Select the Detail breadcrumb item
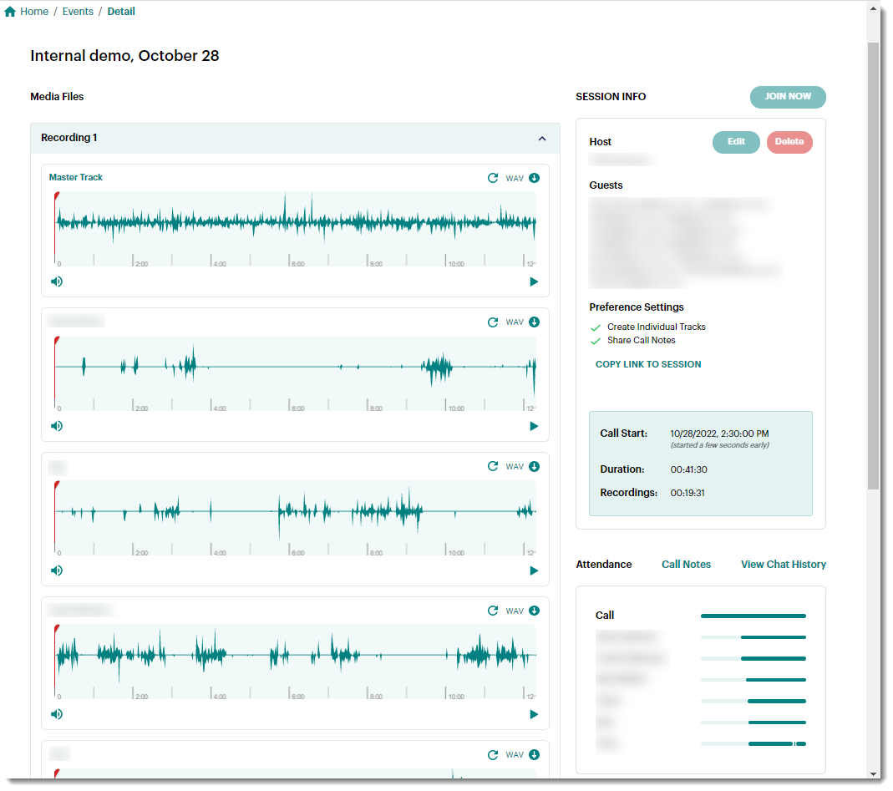 click(x=121, y=12)
